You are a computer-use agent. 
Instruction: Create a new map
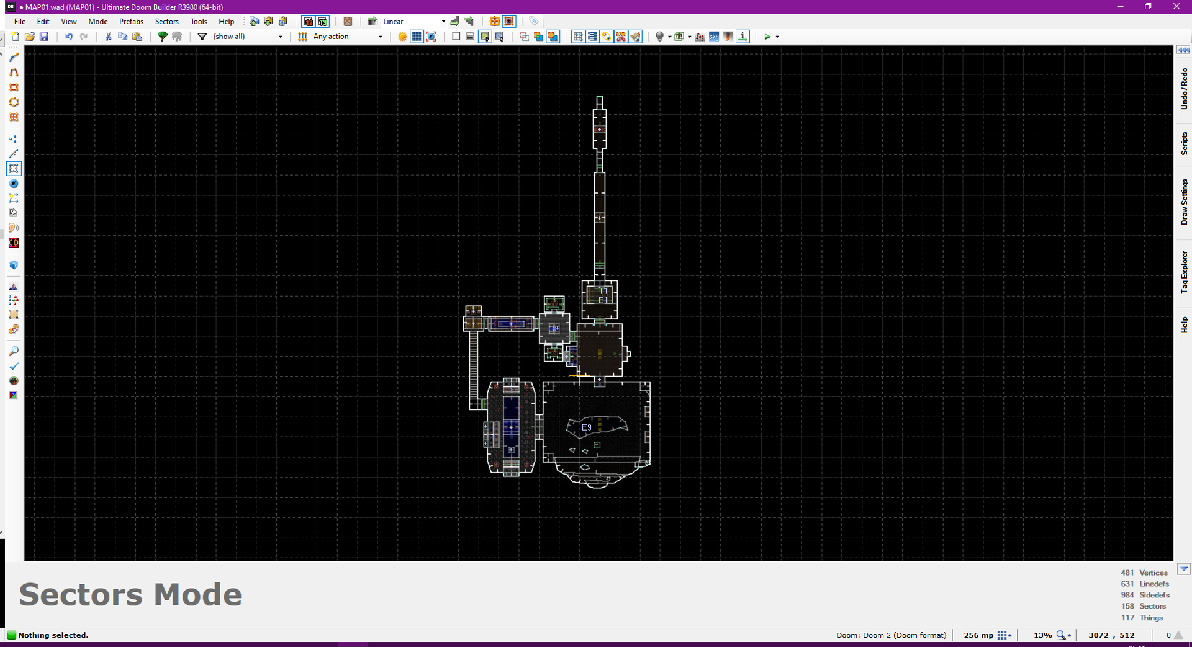pos(16,37)
